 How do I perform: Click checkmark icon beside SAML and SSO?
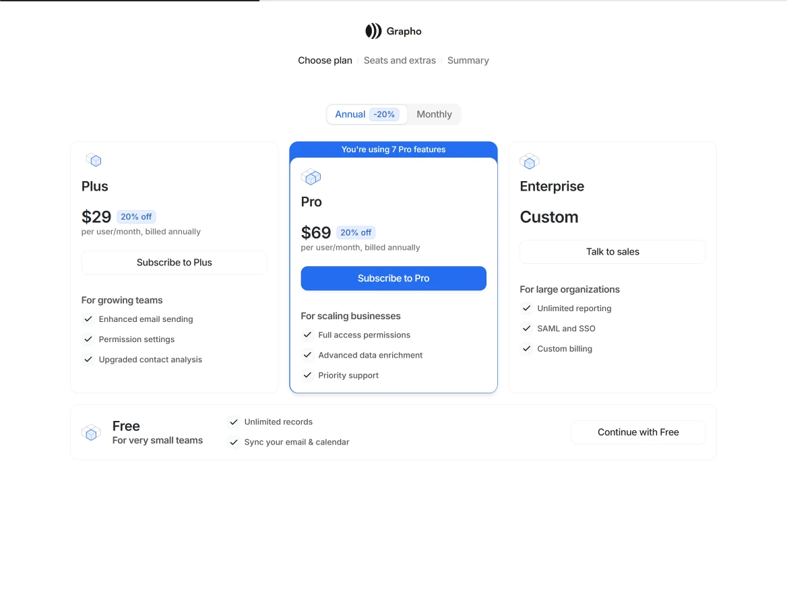pyautogui.click(x=526, y=329)
